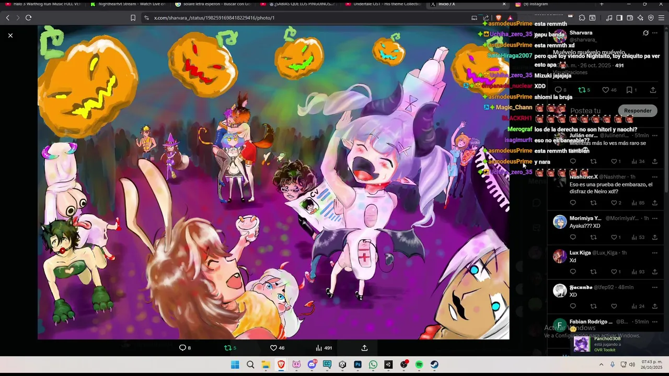Open more options on Facundo's reply
The height and width of the screenshot is (376, 669).
[x=654, y=287]
